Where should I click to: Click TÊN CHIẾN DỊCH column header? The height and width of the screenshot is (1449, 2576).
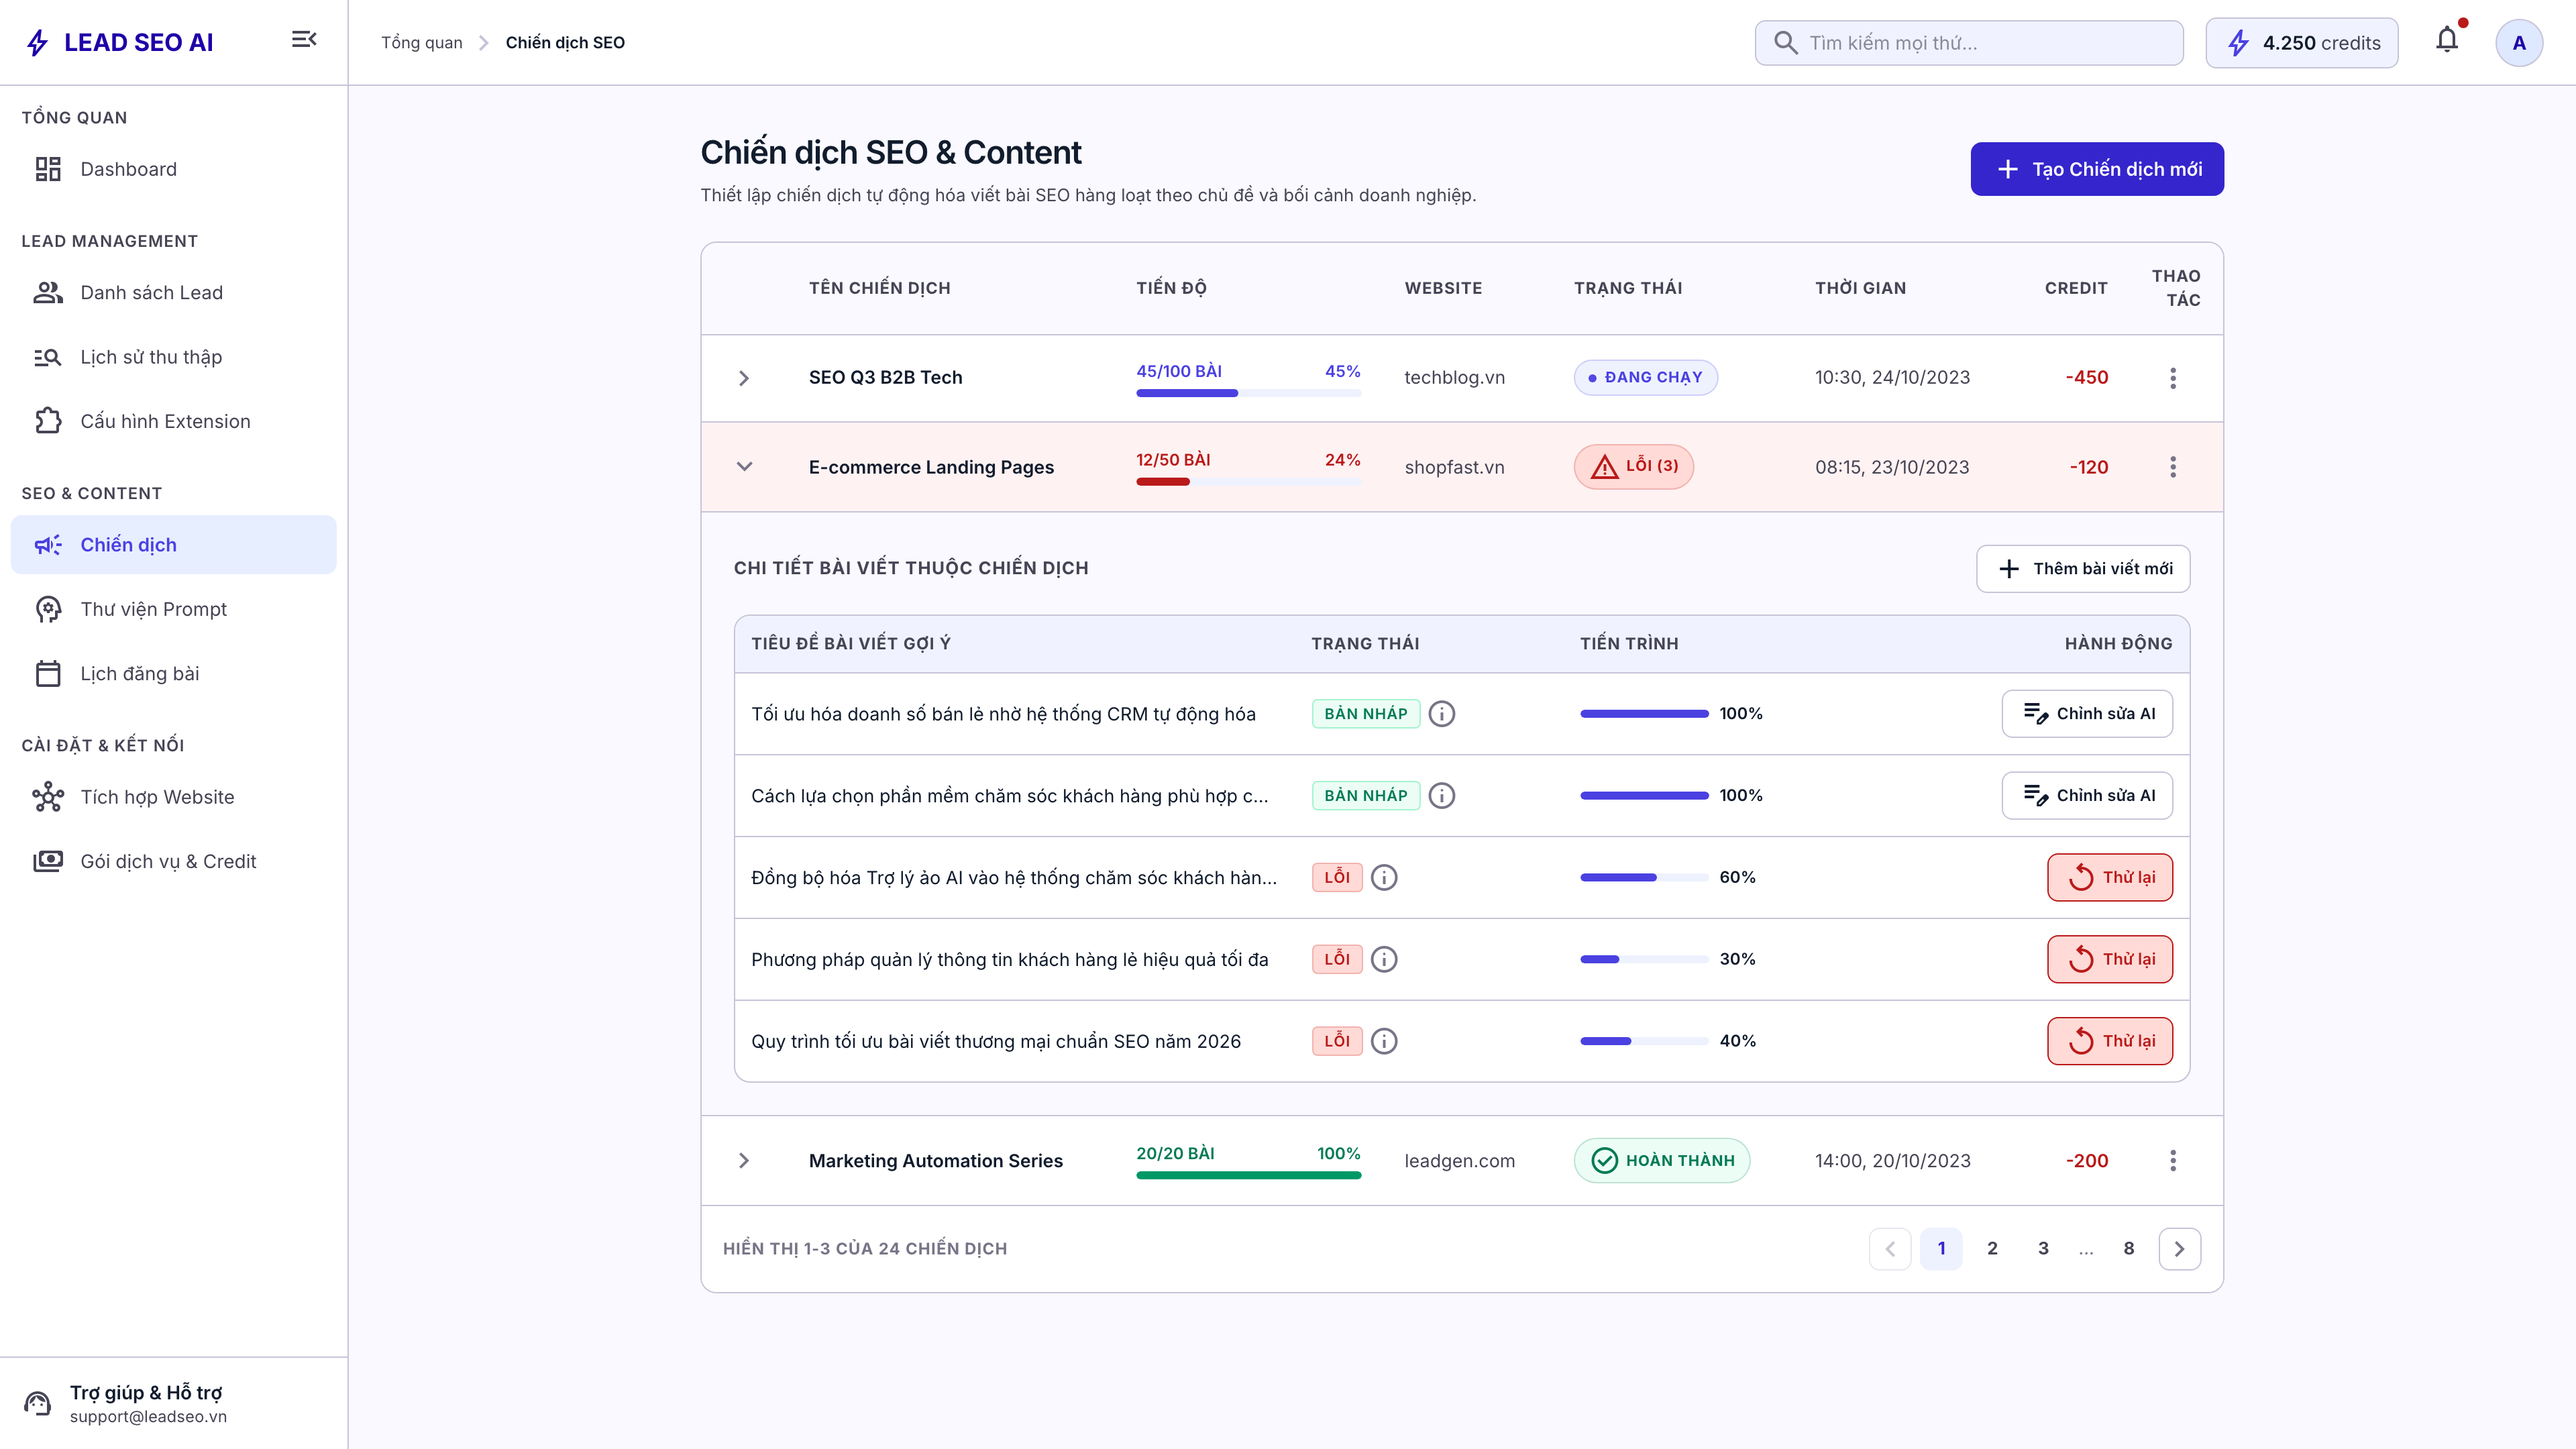[879, 288]
